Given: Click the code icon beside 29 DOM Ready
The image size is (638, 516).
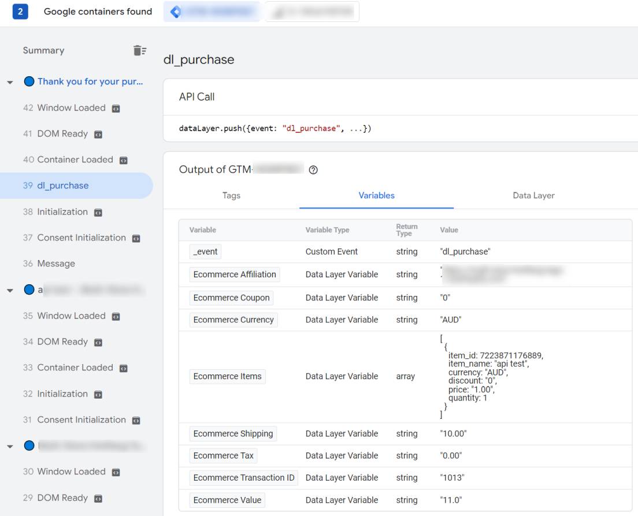Looking at the screenshot, I should 98,499.
